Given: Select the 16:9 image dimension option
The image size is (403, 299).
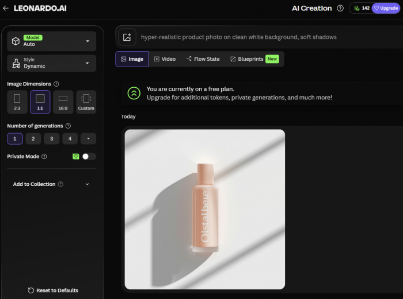Looking at the screenshot, I should (x=63, y=102).
